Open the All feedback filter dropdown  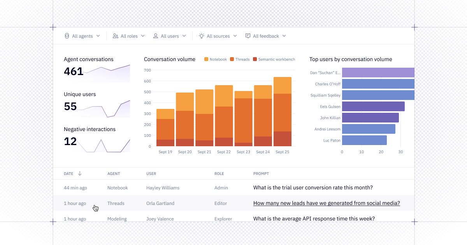(x=269, y=36)
